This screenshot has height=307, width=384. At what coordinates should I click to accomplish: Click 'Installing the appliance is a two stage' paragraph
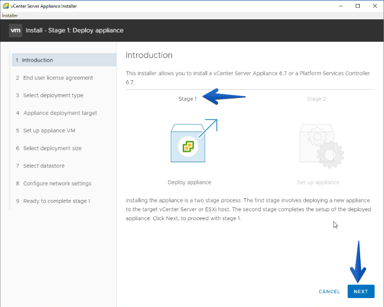coord(248,209)
